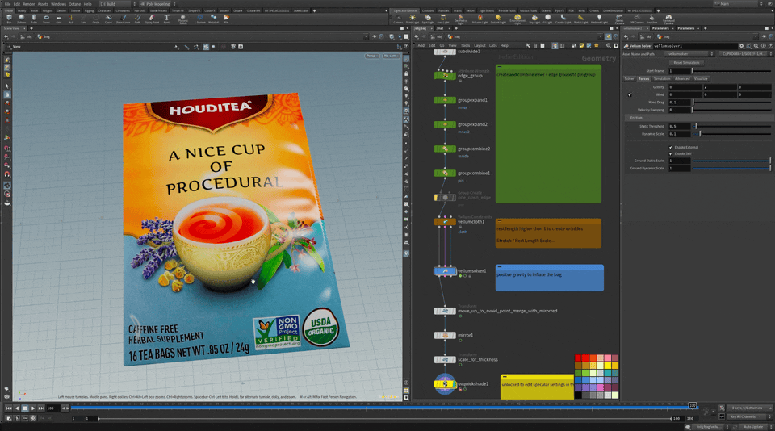Screen dimensions: 775x431
Task: Open the Persp viewport camera dropdown
Action: [x=372, y=56]
